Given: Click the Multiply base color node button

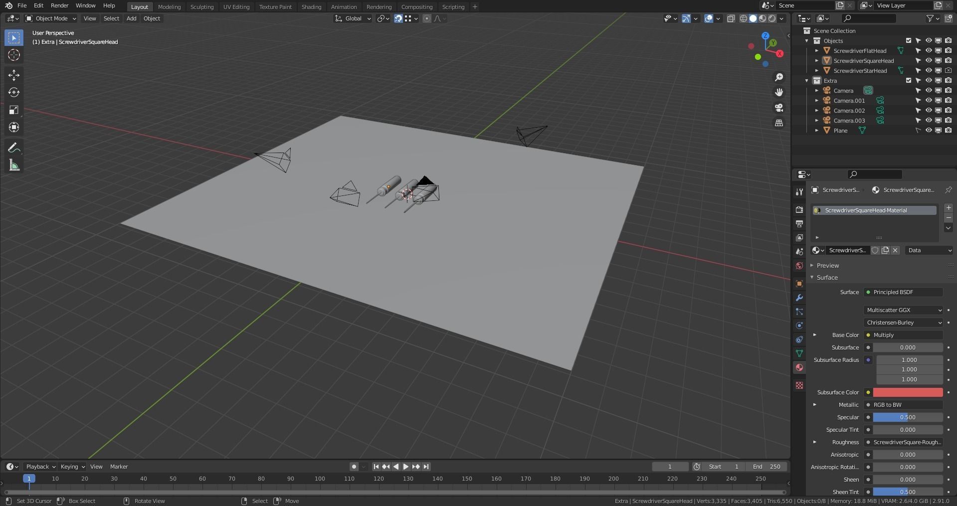Looking at the screenshot, I should click(904, 335).
